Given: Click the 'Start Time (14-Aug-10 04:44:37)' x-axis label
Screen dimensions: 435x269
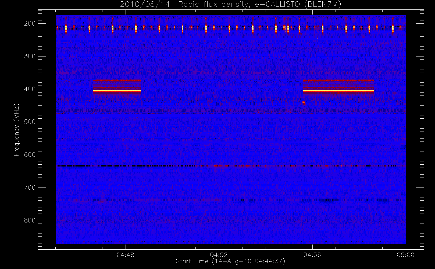Looking at the screenshot, I should 230,261.
